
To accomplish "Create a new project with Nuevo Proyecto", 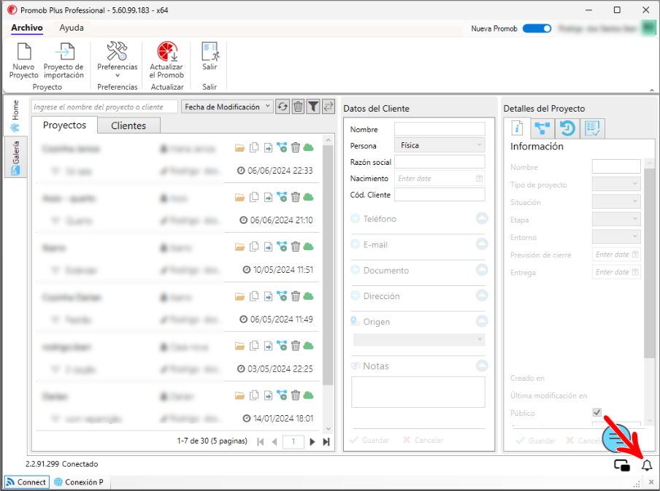I will pos(23,60).
